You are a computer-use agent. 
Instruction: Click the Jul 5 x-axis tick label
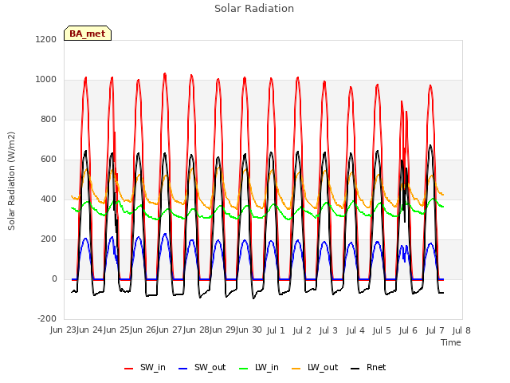(382, 330)
